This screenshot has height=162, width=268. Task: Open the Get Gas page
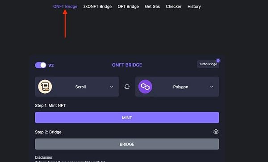[152, 7]
